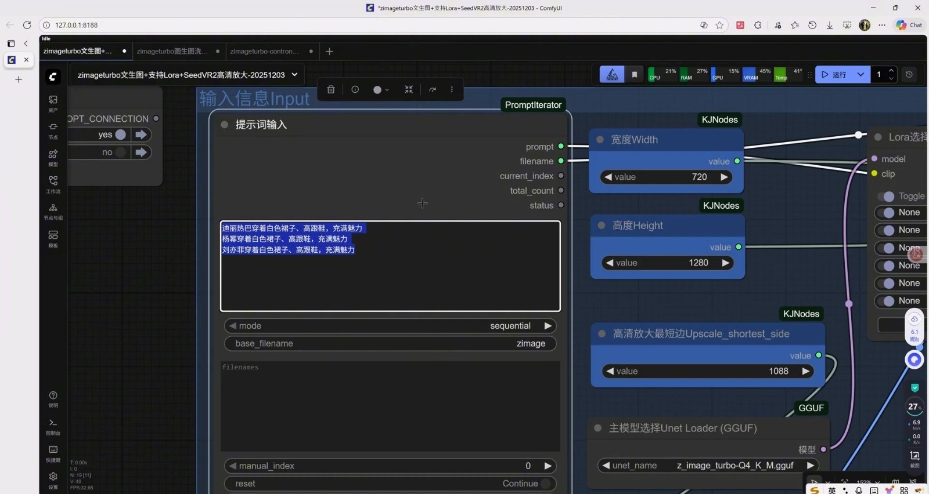Increase the 宽度Width value with right arrow

coord(724,177)
